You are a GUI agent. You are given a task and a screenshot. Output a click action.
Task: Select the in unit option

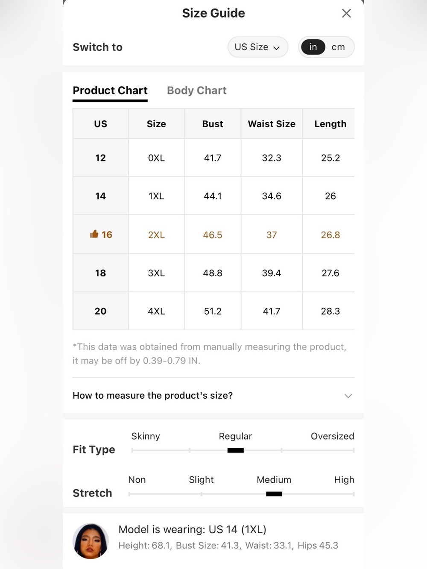coord(313,47)
